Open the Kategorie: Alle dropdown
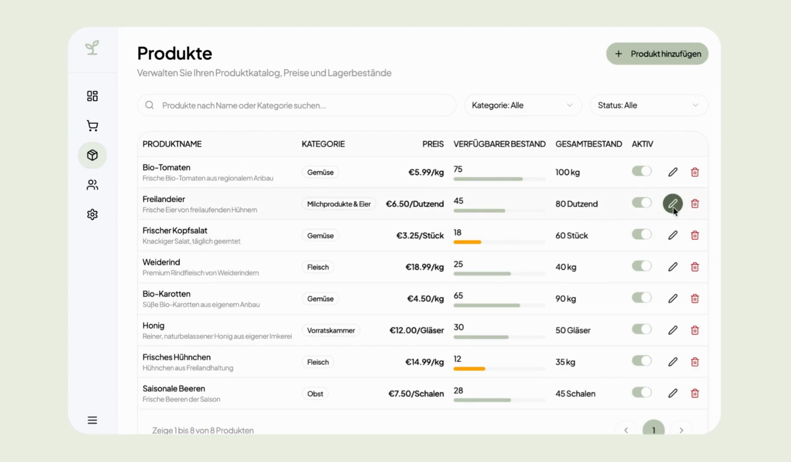Screen dimensions: 791x462 [523, 105]
